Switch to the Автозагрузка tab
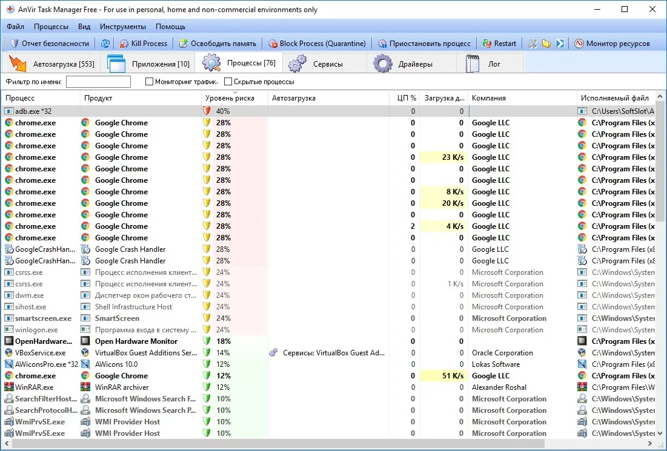Screen dimensions: 667x451 51,64
